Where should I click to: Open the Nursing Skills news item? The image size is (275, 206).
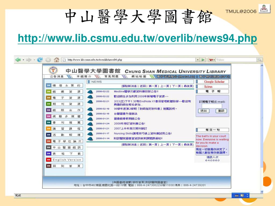coord(143,134)
